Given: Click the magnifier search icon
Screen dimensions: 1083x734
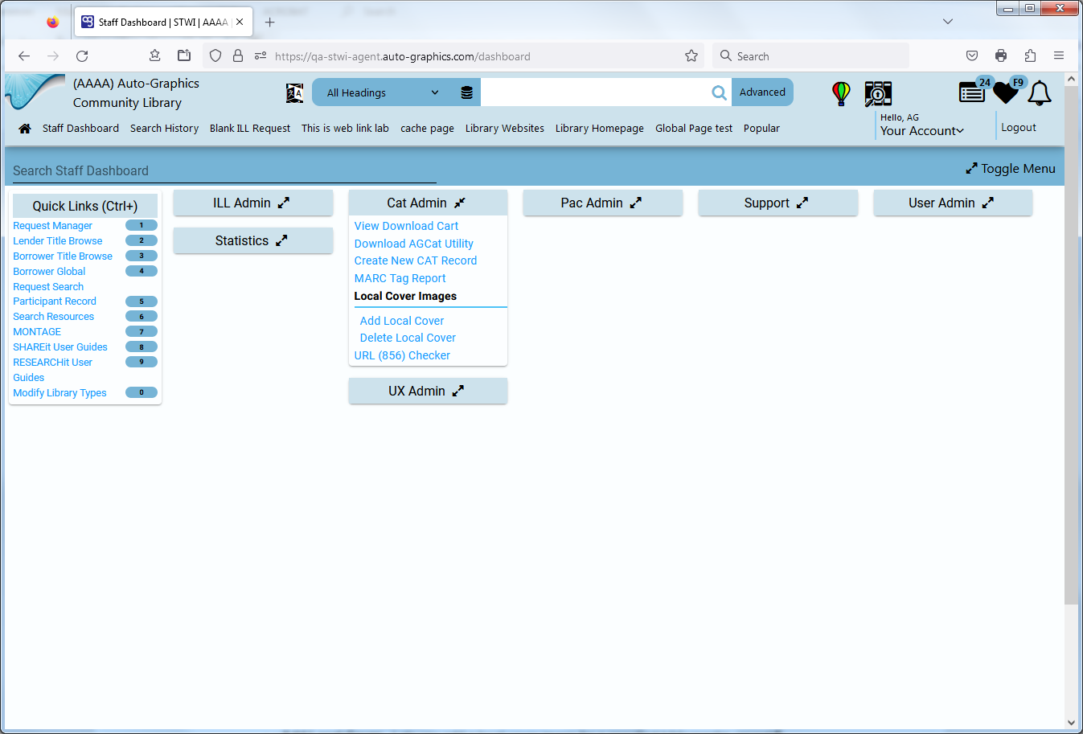Looking at the screenshot, I should [x=719, y=92].
